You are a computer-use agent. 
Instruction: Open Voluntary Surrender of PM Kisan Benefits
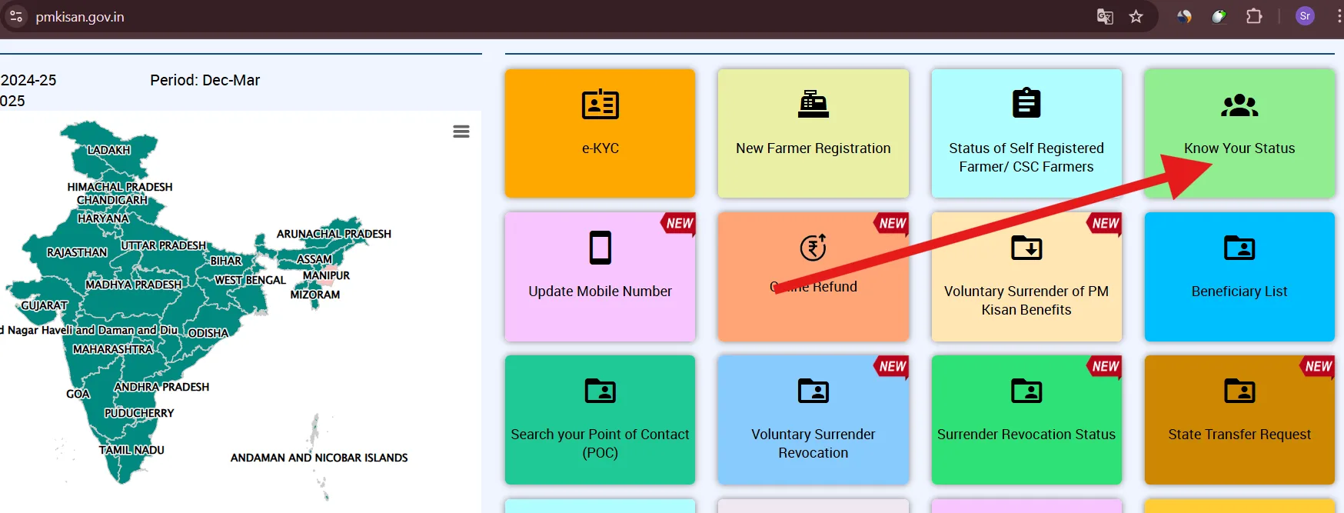coord(1026,301)
